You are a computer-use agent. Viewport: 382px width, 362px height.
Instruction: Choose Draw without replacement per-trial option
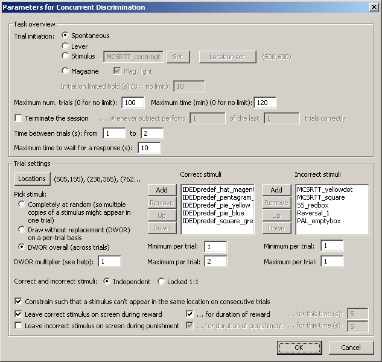tap(22, 230)
